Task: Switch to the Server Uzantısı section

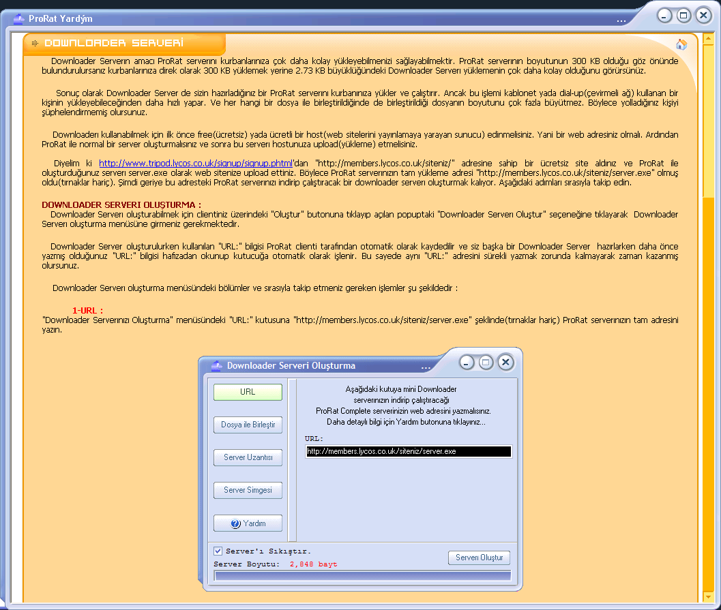Action: tap(248, 457)
